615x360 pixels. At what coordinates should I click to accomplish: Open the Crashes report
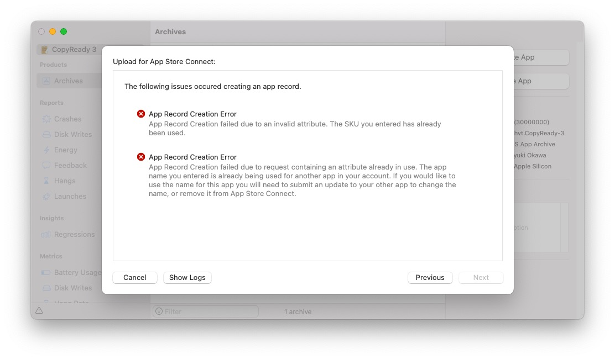67,119
